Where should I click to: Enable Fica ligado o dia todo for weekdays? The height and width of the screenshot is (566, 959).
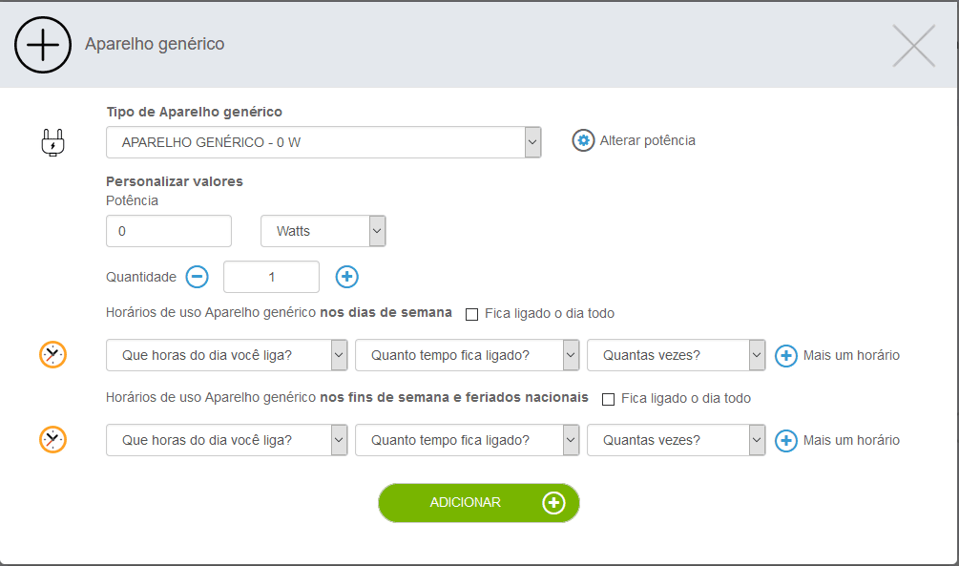coord(471,313)
